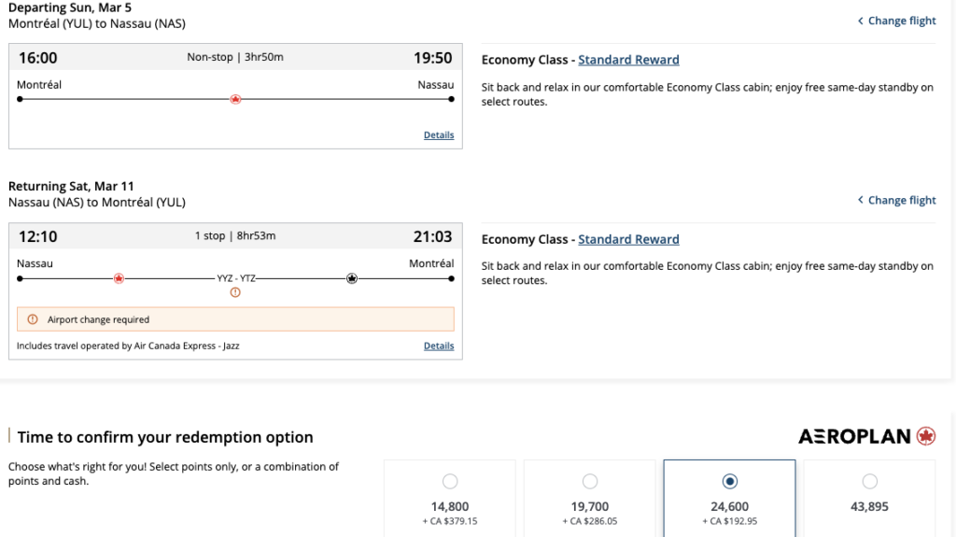Click the chevron next to returning Change flight
This screenshot has height=537, width=956.
[x=860, y=200]
